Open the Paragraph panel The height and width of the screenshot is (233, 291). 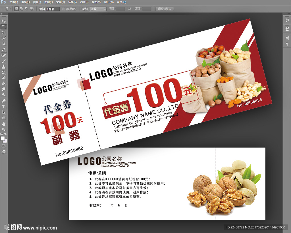(287, 44)
